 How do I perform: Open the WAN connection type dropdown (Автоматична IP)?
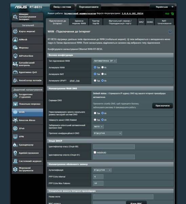(105, 61)
